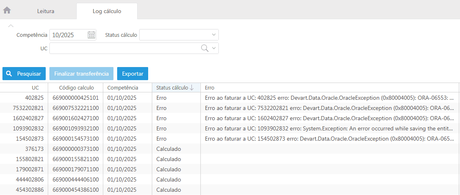The width and height of the screenshot is (460, 195).
Task: Select the Log cálculo tab
Action: (x=107, y=11)
